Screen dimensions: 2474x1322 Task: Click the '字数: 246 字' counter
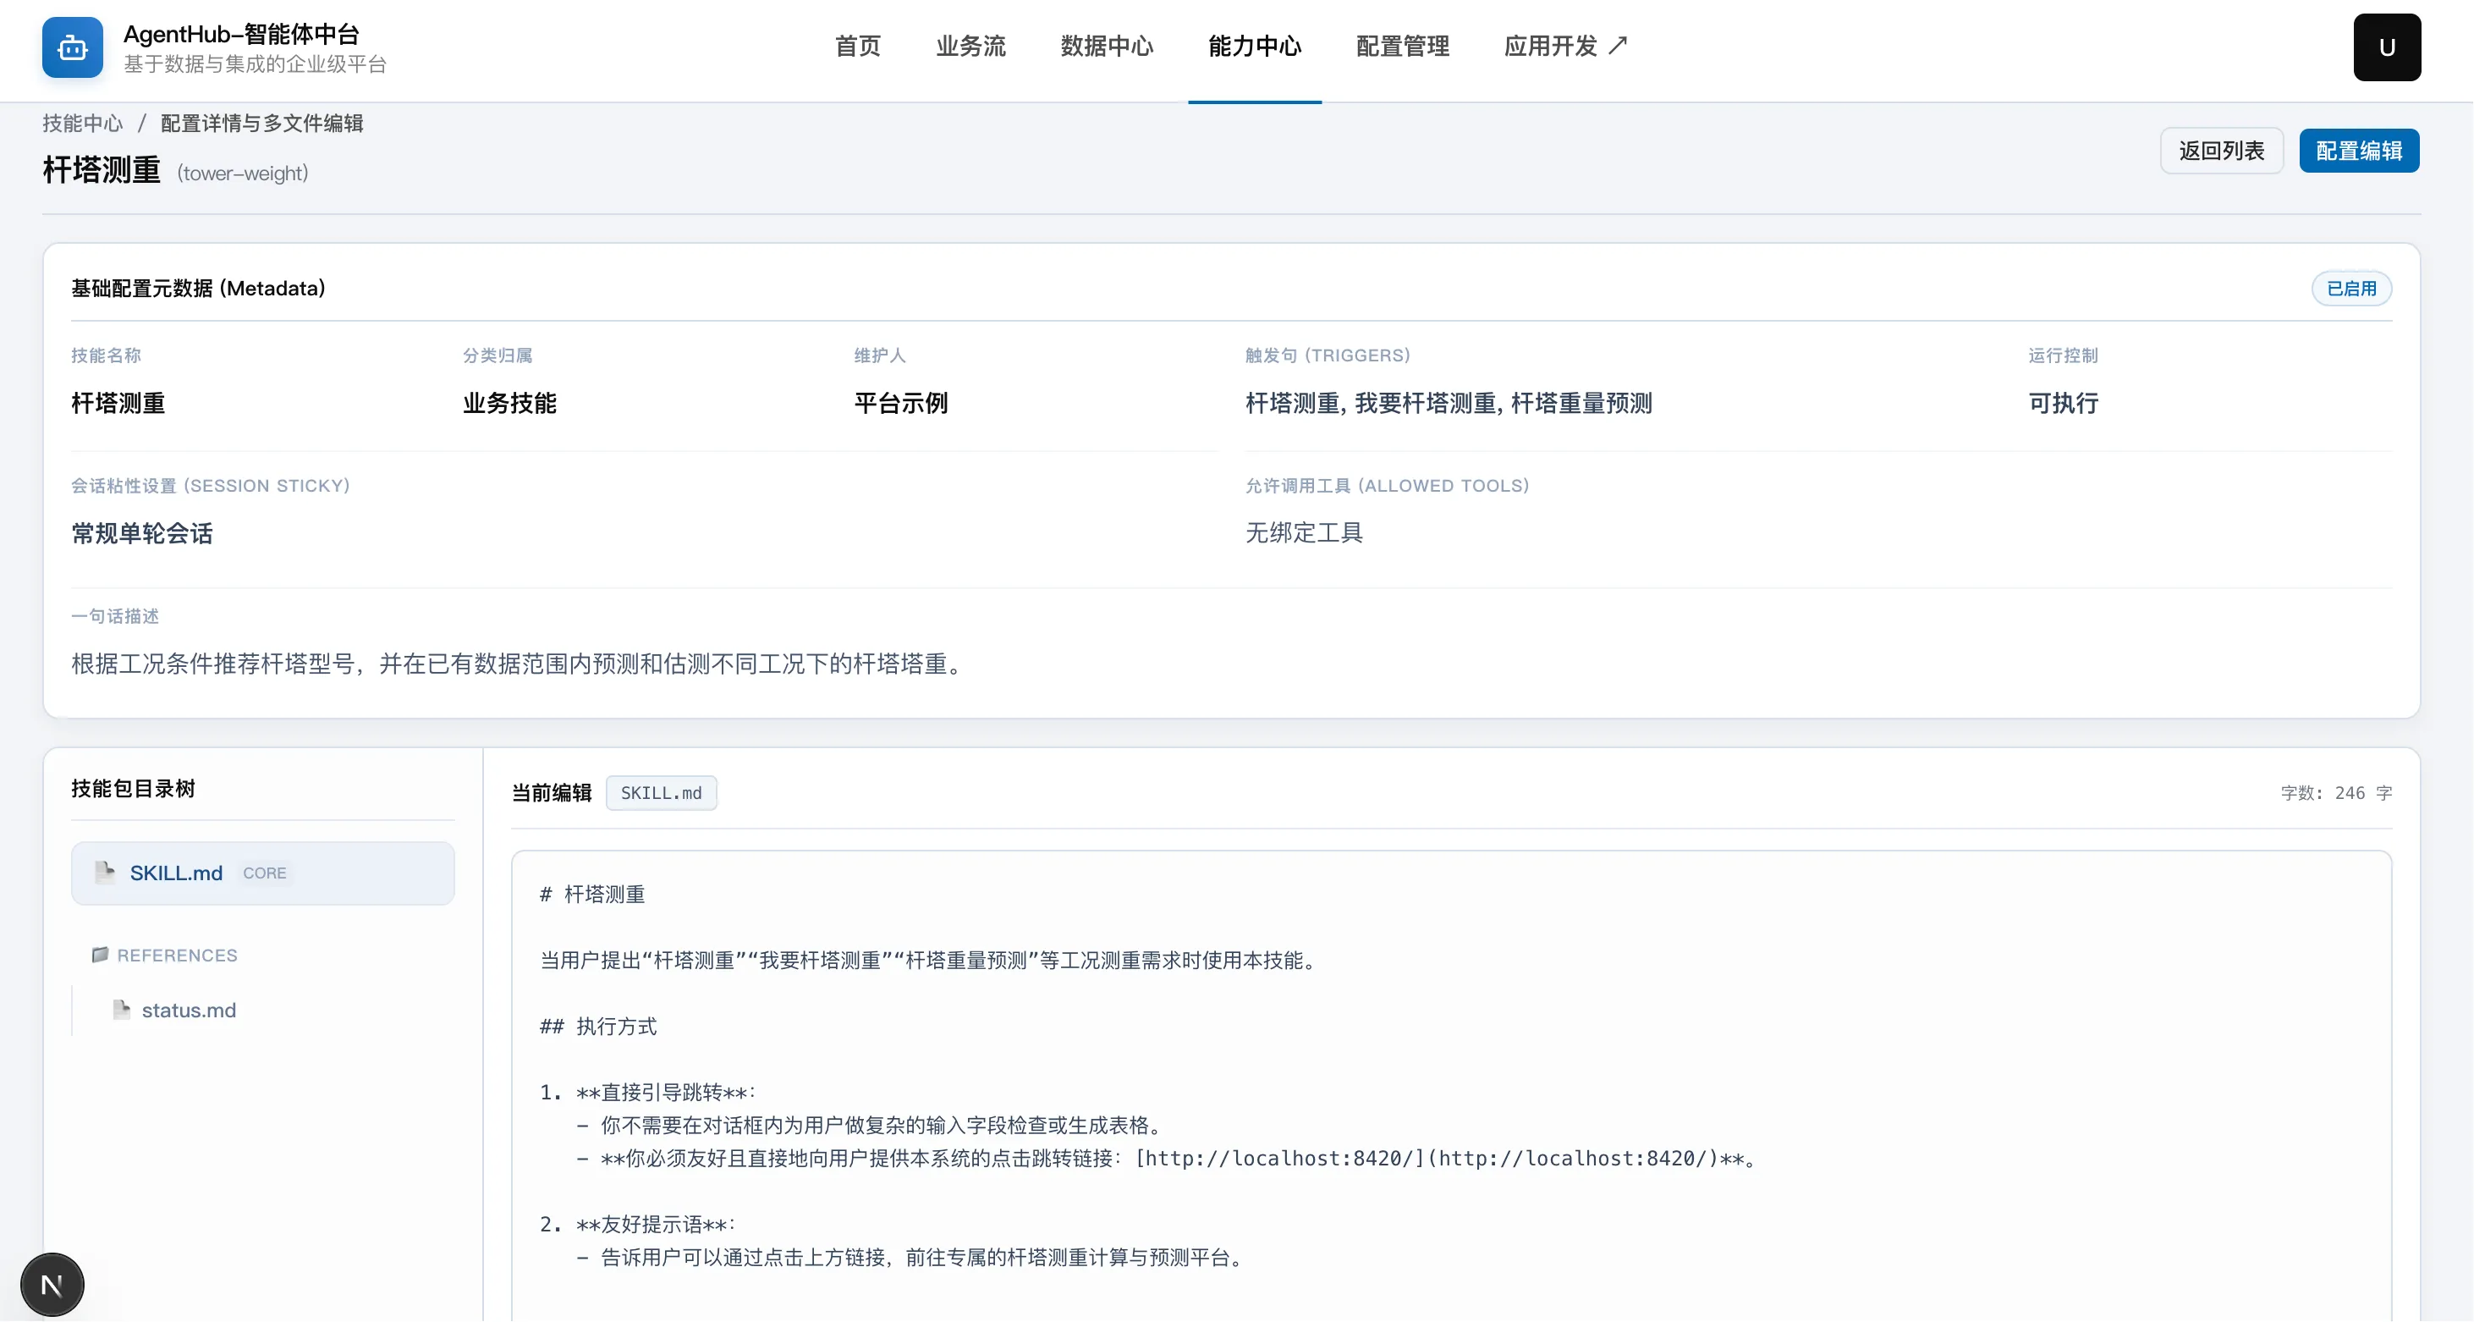point(2336,793)
